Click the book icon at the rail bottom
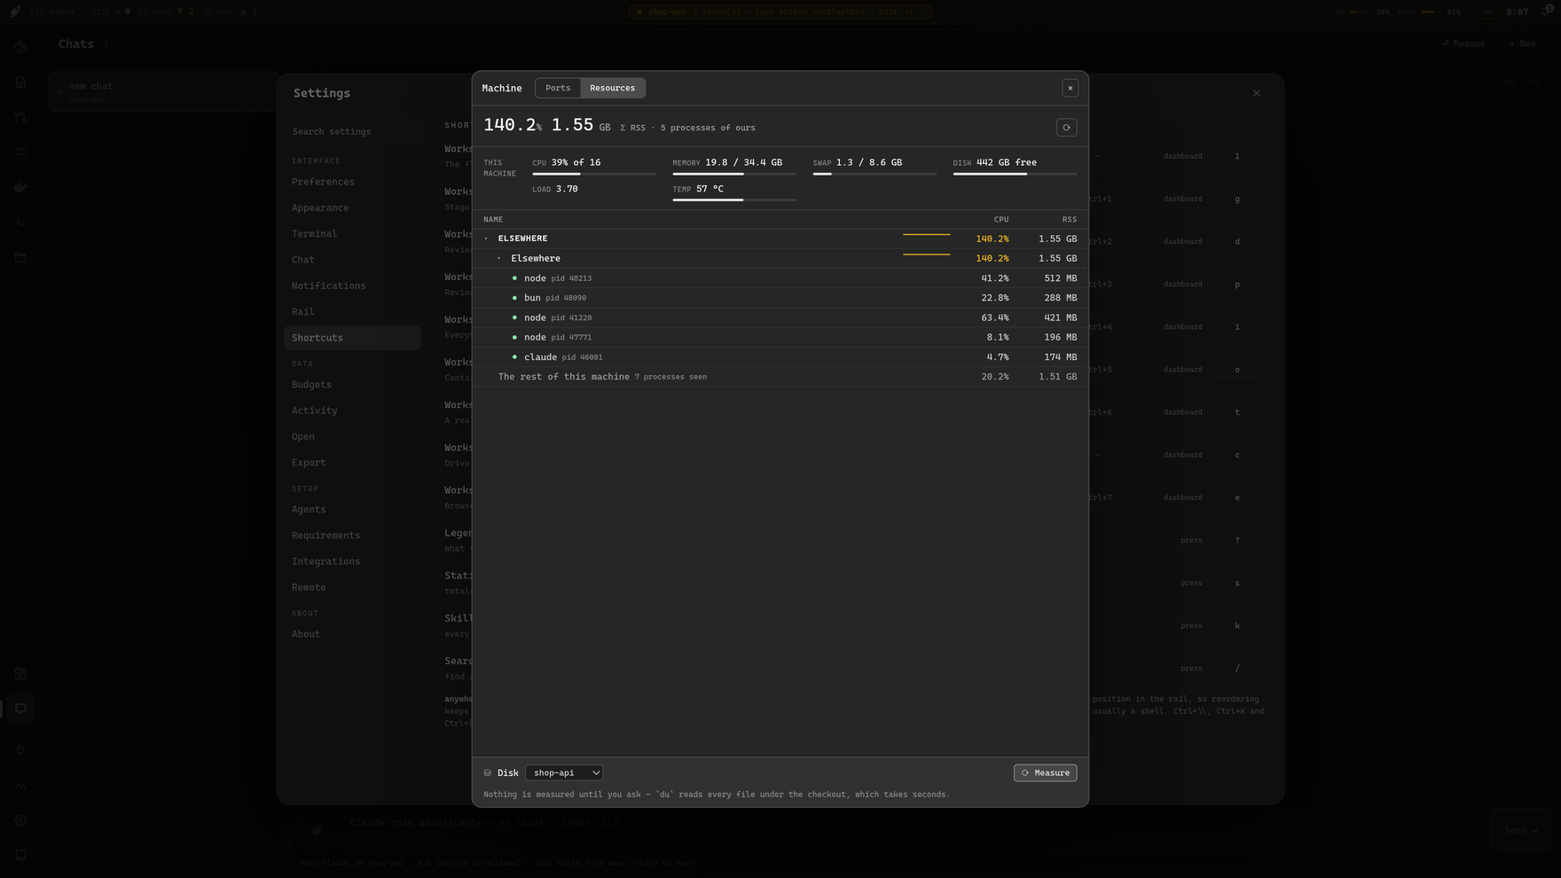 [x=20, y=856]
